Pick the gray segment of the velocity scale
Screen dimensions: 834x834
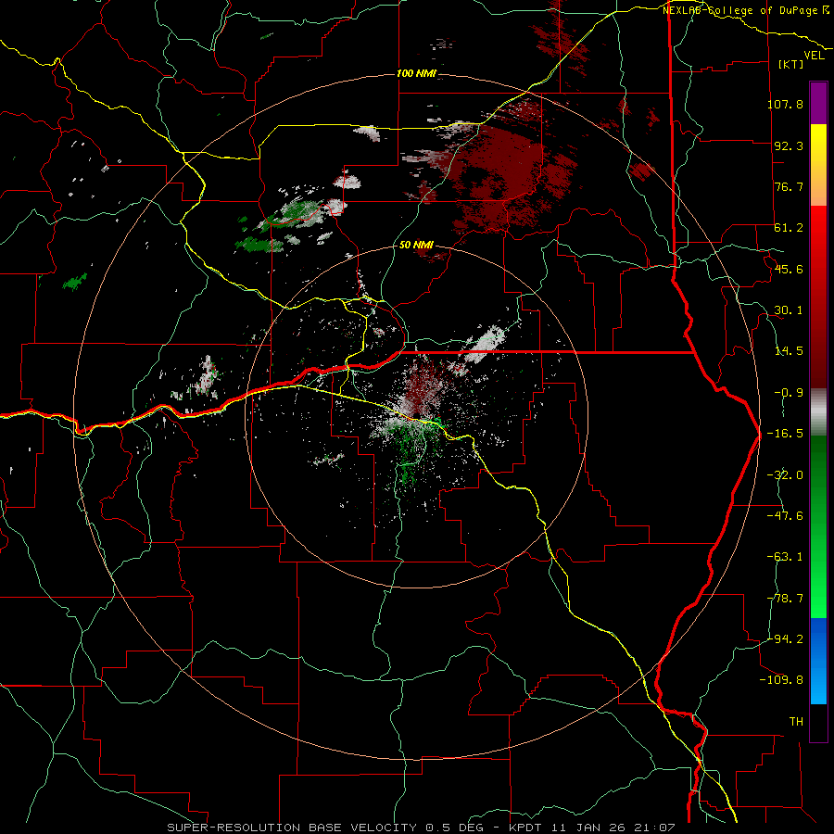point(818,412)
